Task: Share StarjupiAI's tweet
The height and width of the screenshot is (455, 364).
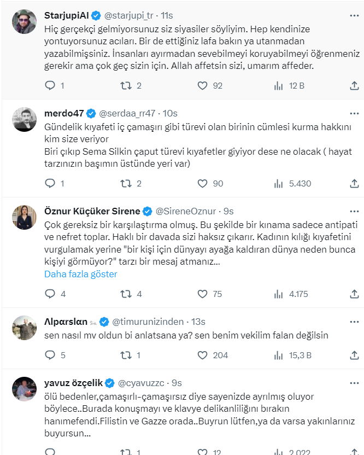Action: click(x=354, y=85)
